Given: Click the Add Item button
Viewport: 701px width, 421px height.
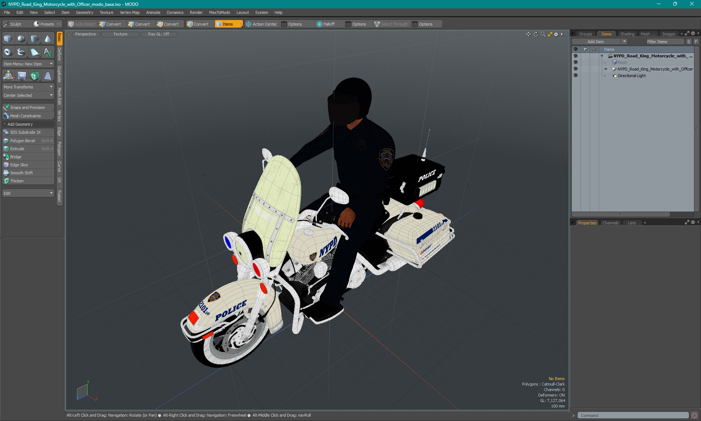Looking at the screenshot, I should tap(596, 42).
